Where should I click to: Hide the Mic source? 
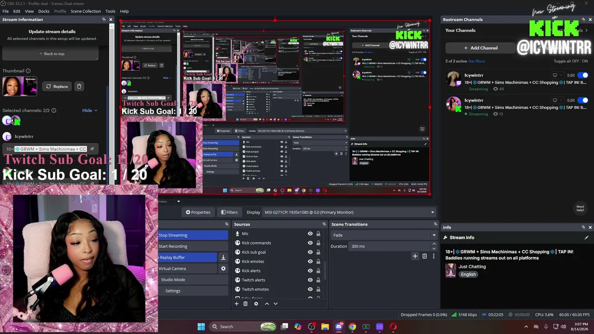(x=310, y=234)
